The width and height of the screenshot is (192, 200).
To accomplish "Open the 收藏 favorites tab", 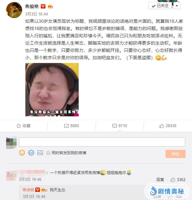I will click(x=24, y=126).
